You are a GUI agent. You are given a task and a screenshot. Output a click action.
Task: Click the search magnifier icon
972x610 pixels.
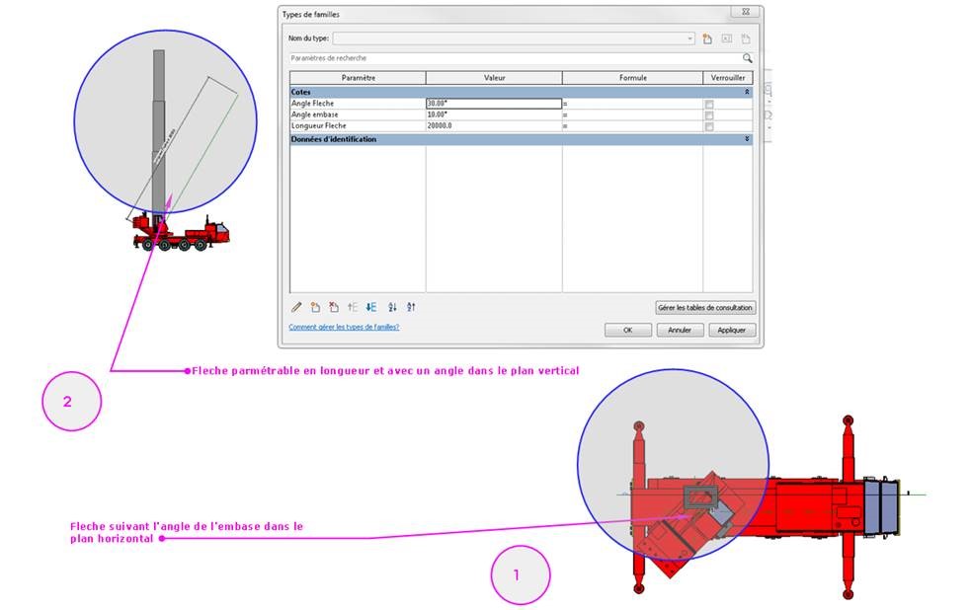[x=747, y=58]
